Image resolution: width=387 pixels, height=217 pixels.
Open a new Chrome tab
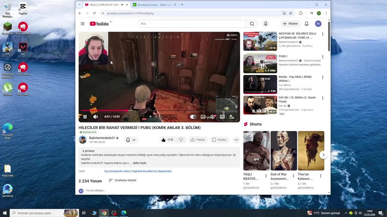pyautogui.click(x=182, y=5)
